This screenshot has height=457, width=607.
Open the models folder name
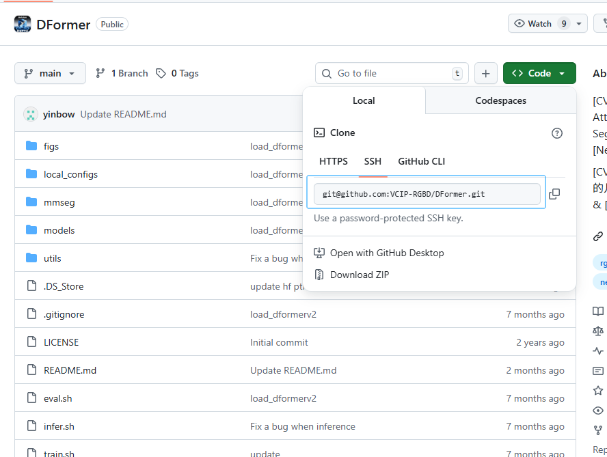pos(59,230)
